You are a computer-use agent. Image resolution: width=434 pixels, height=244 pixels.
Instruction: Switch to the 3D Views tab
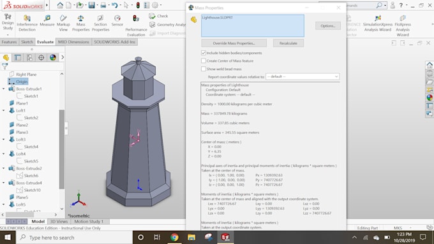coord(59,221)
